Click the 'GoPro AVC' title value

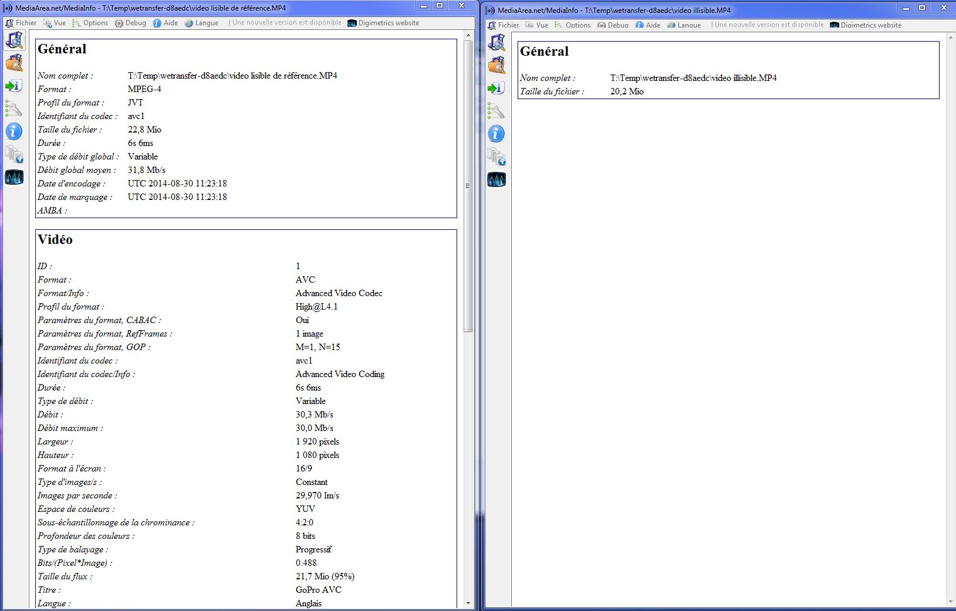pos(319,590)
